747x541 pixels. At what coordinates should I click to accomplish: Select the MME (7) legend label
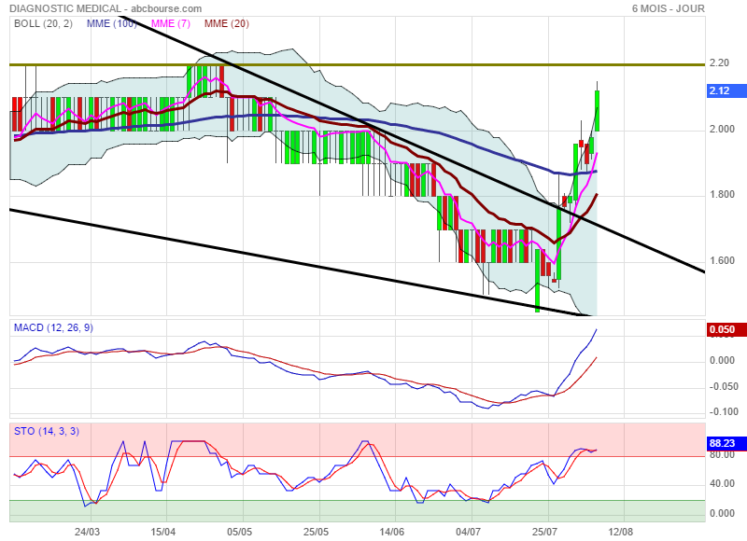[x=171, y=24]
